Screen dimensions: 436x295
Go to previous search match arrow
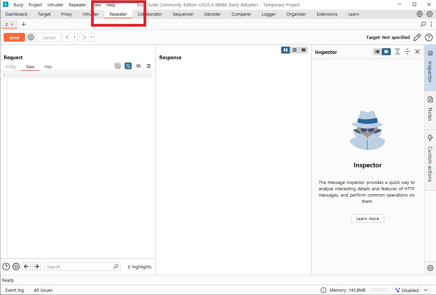tap(26, 266)
